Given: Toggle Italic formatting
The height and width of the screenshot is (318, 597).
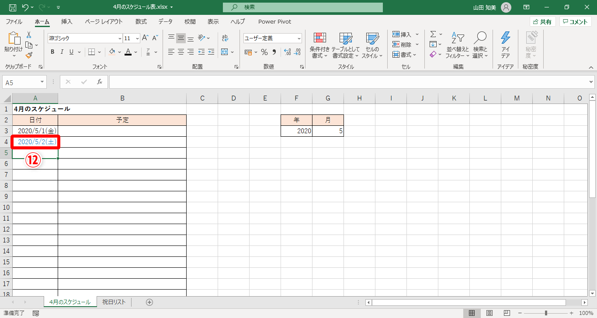Looking at the screenshot, I should [62, 52].
